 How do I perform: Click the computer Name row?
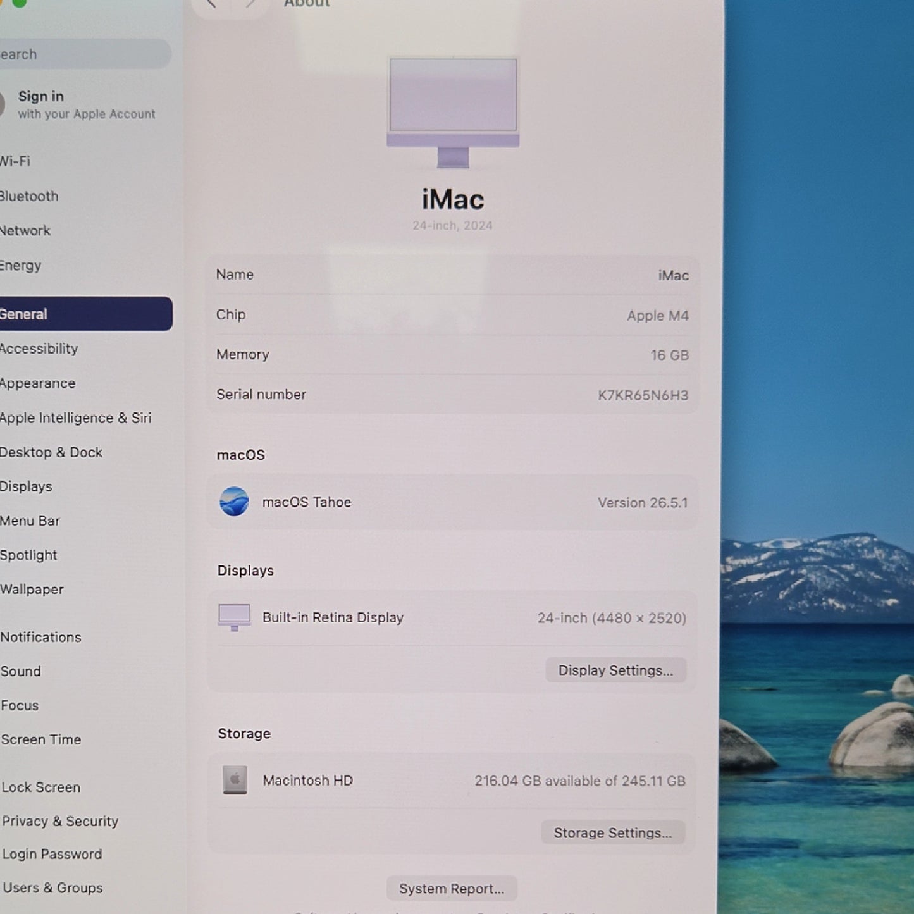click(x=452, y=275)
